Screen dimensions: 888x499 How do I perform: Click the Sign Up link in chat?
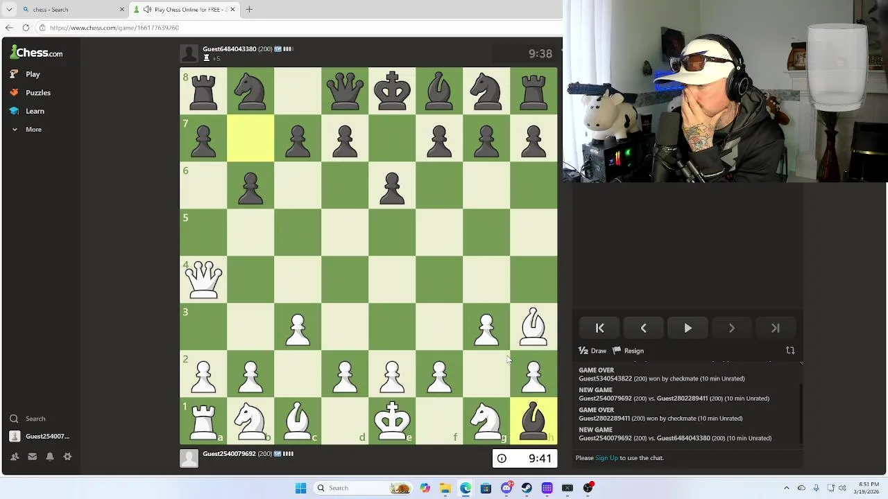(606, 458)
